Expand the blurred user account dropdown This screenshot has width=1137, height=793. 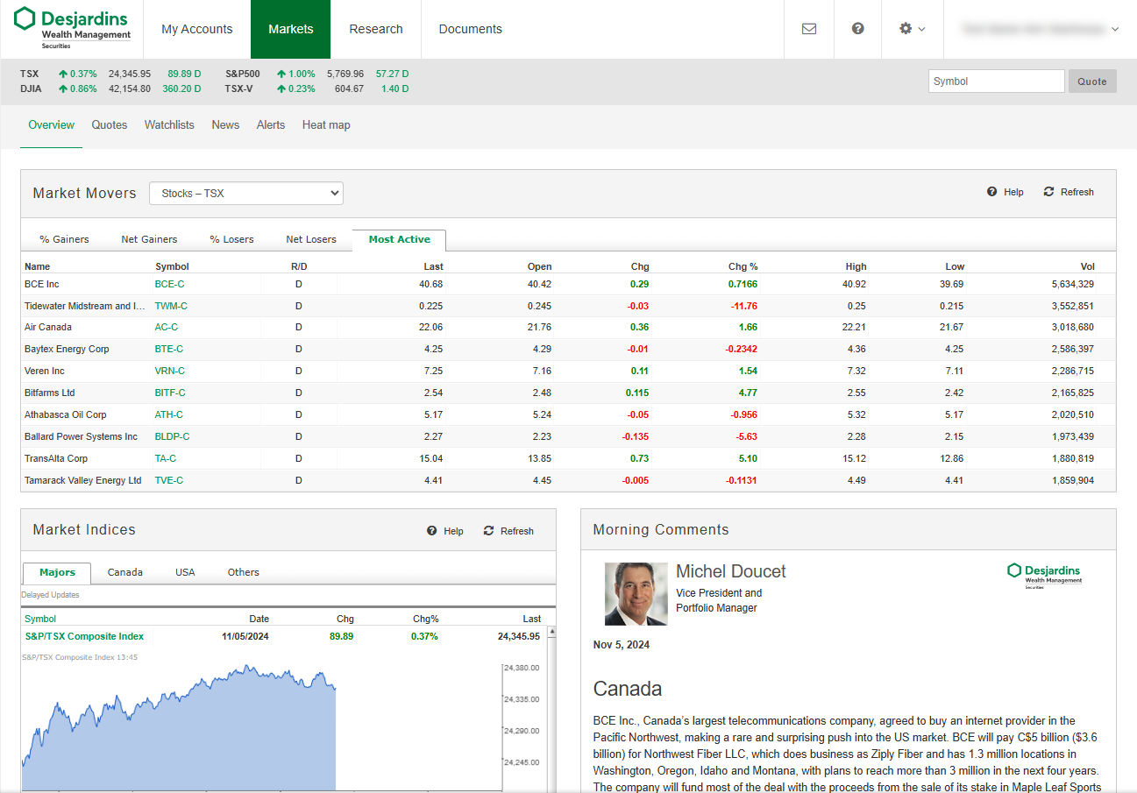pos(1041,29)
